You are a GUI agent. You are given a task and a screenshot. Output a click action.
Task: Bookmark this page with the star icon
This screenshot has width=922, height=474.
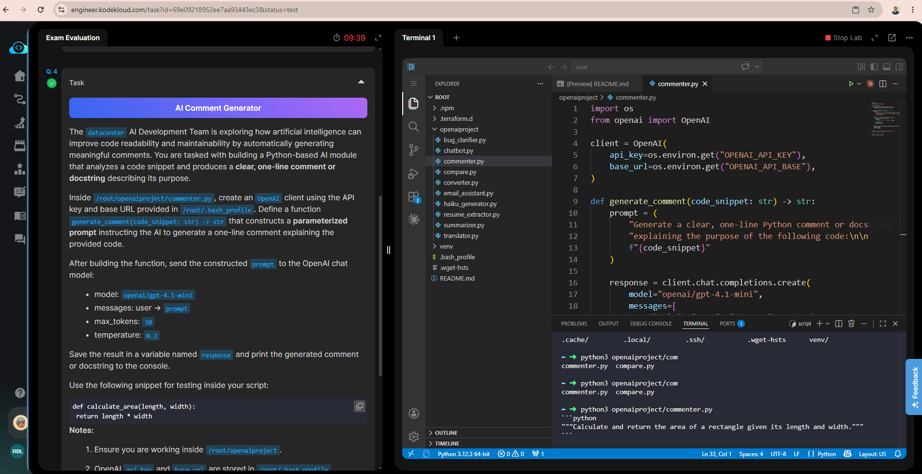[x=871, y=10]
